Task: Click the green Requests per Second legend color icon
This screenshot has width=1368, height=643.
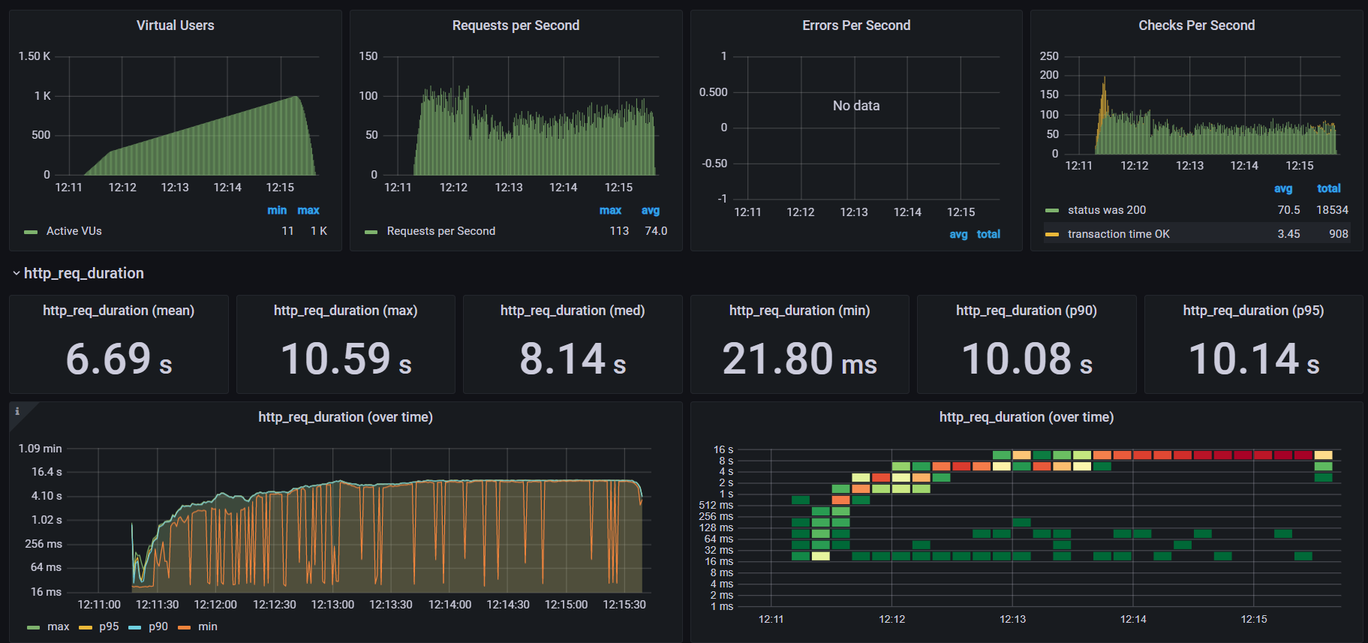Action: (371, 232)
